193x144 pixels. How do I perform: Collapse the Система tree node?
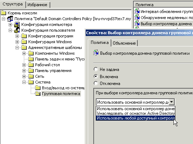pyautogui.click(x=24, y=82)
